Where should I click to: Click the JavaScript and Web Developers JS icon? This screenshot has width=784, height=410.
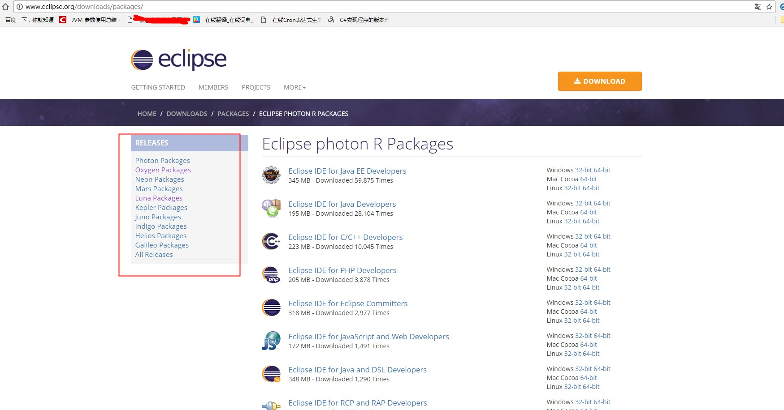tap(271, 341)
